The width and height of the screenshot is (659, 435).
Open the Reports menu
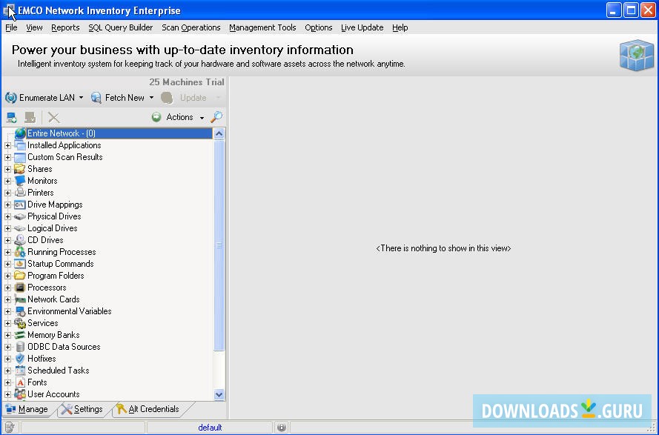(65, 27)
